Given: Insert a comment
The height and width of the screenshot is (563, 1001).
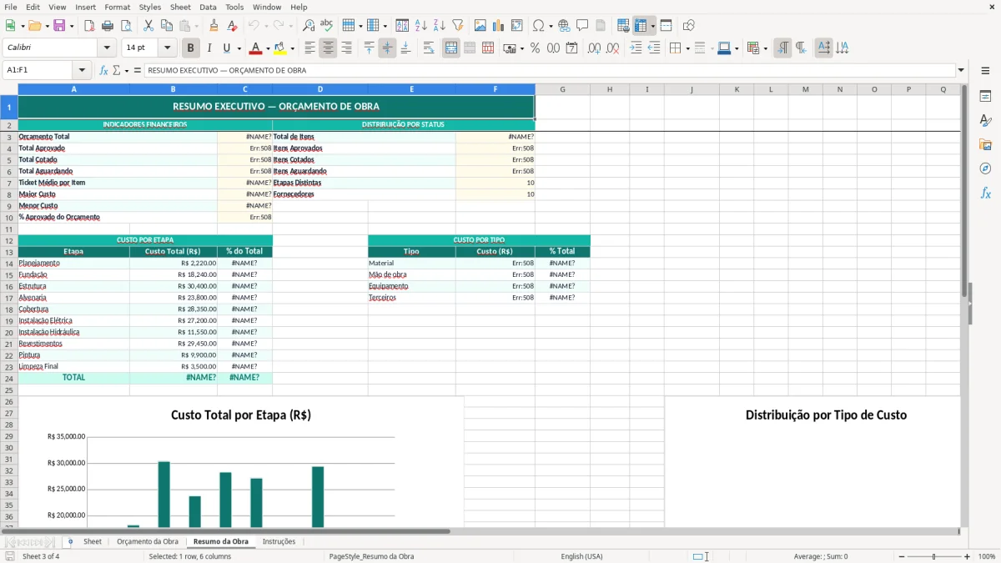Looking at the screenshot, I should click(x=582, y=26).
